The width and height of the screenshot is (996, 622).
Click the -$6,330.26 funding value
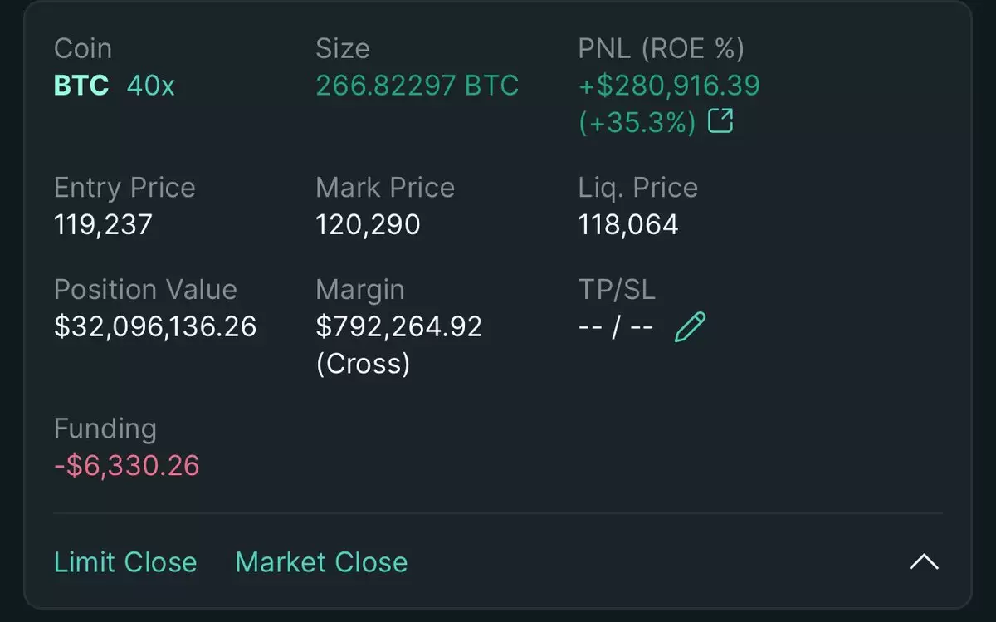127,465
